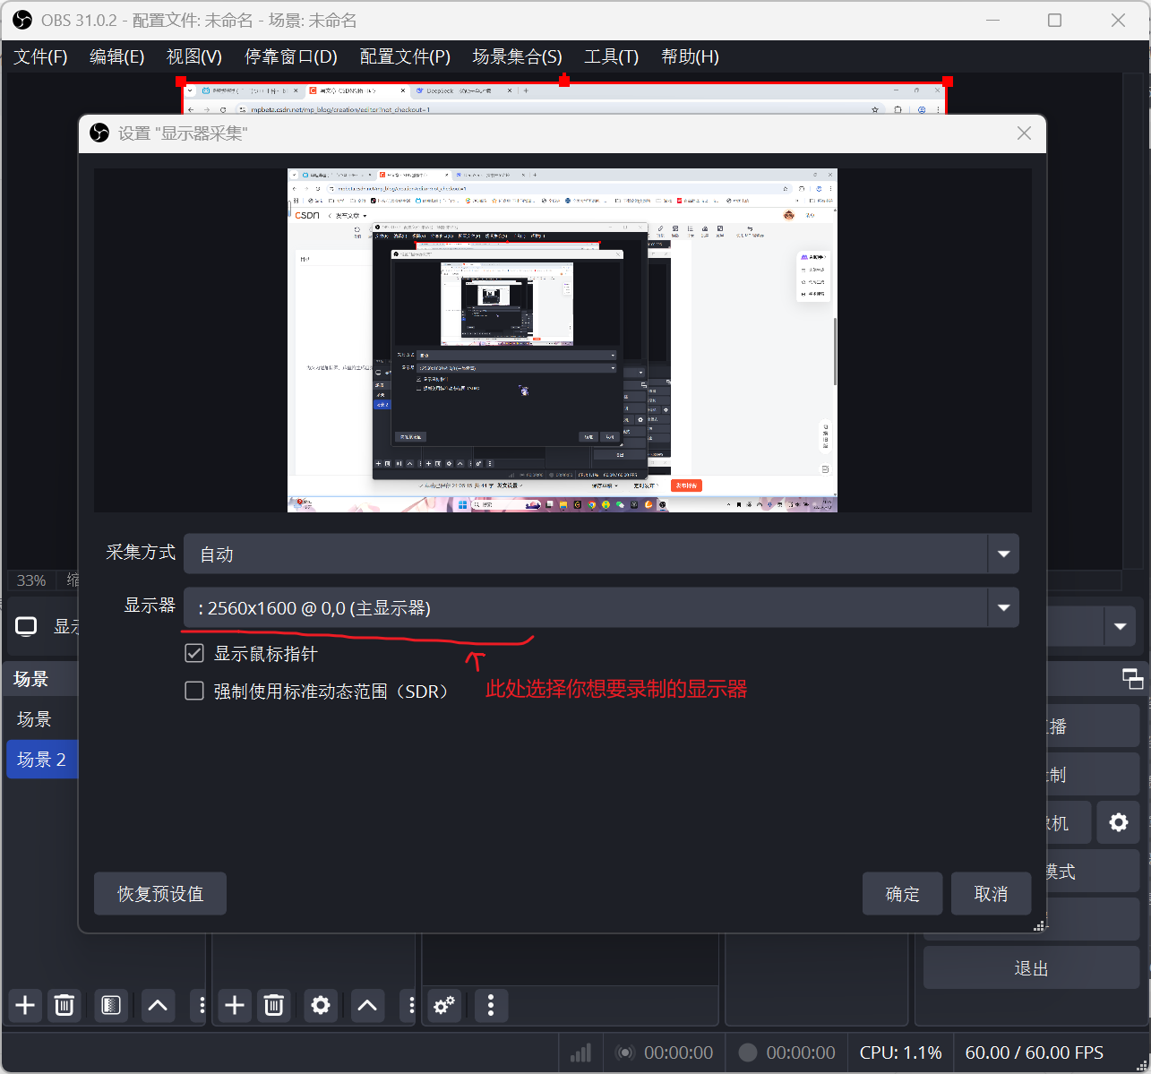Image resolution: width=1151 pixels, height=1074 pixels.
Task: Click the network signal icon in the status bar
Action: pos(580,1052)
